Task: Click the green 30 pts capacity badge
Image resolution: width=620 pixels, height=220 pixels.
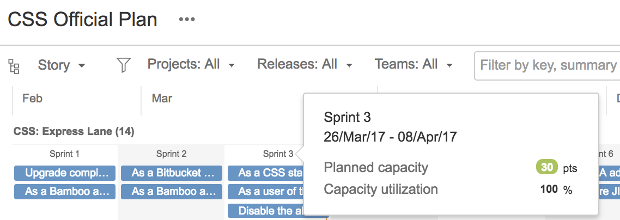Action: [547, 167]
